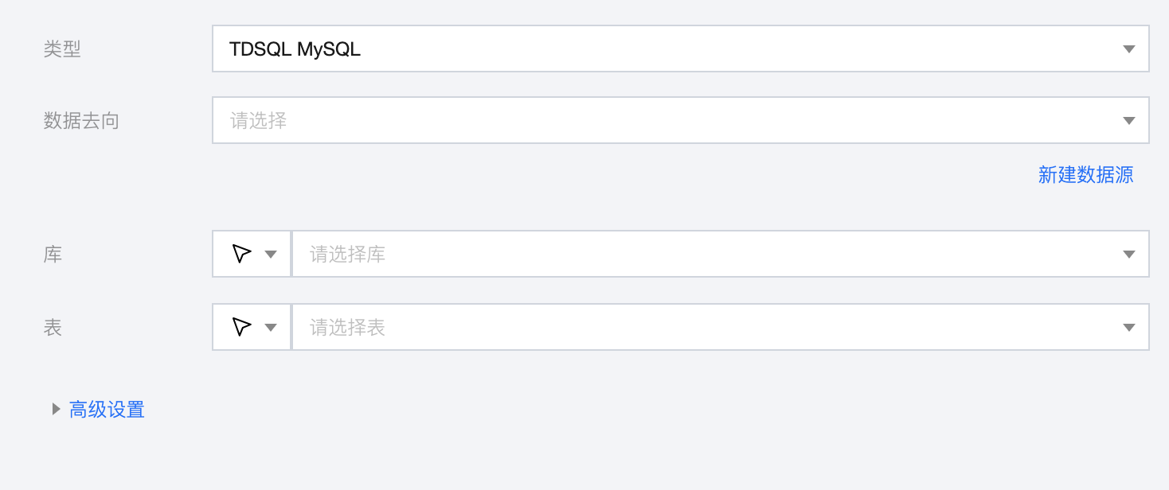Click the dropdown arrow of the 数据去向 field
Image resolution: width=1169 pixels, height=490 pixels.
(x=1128, y=121)
